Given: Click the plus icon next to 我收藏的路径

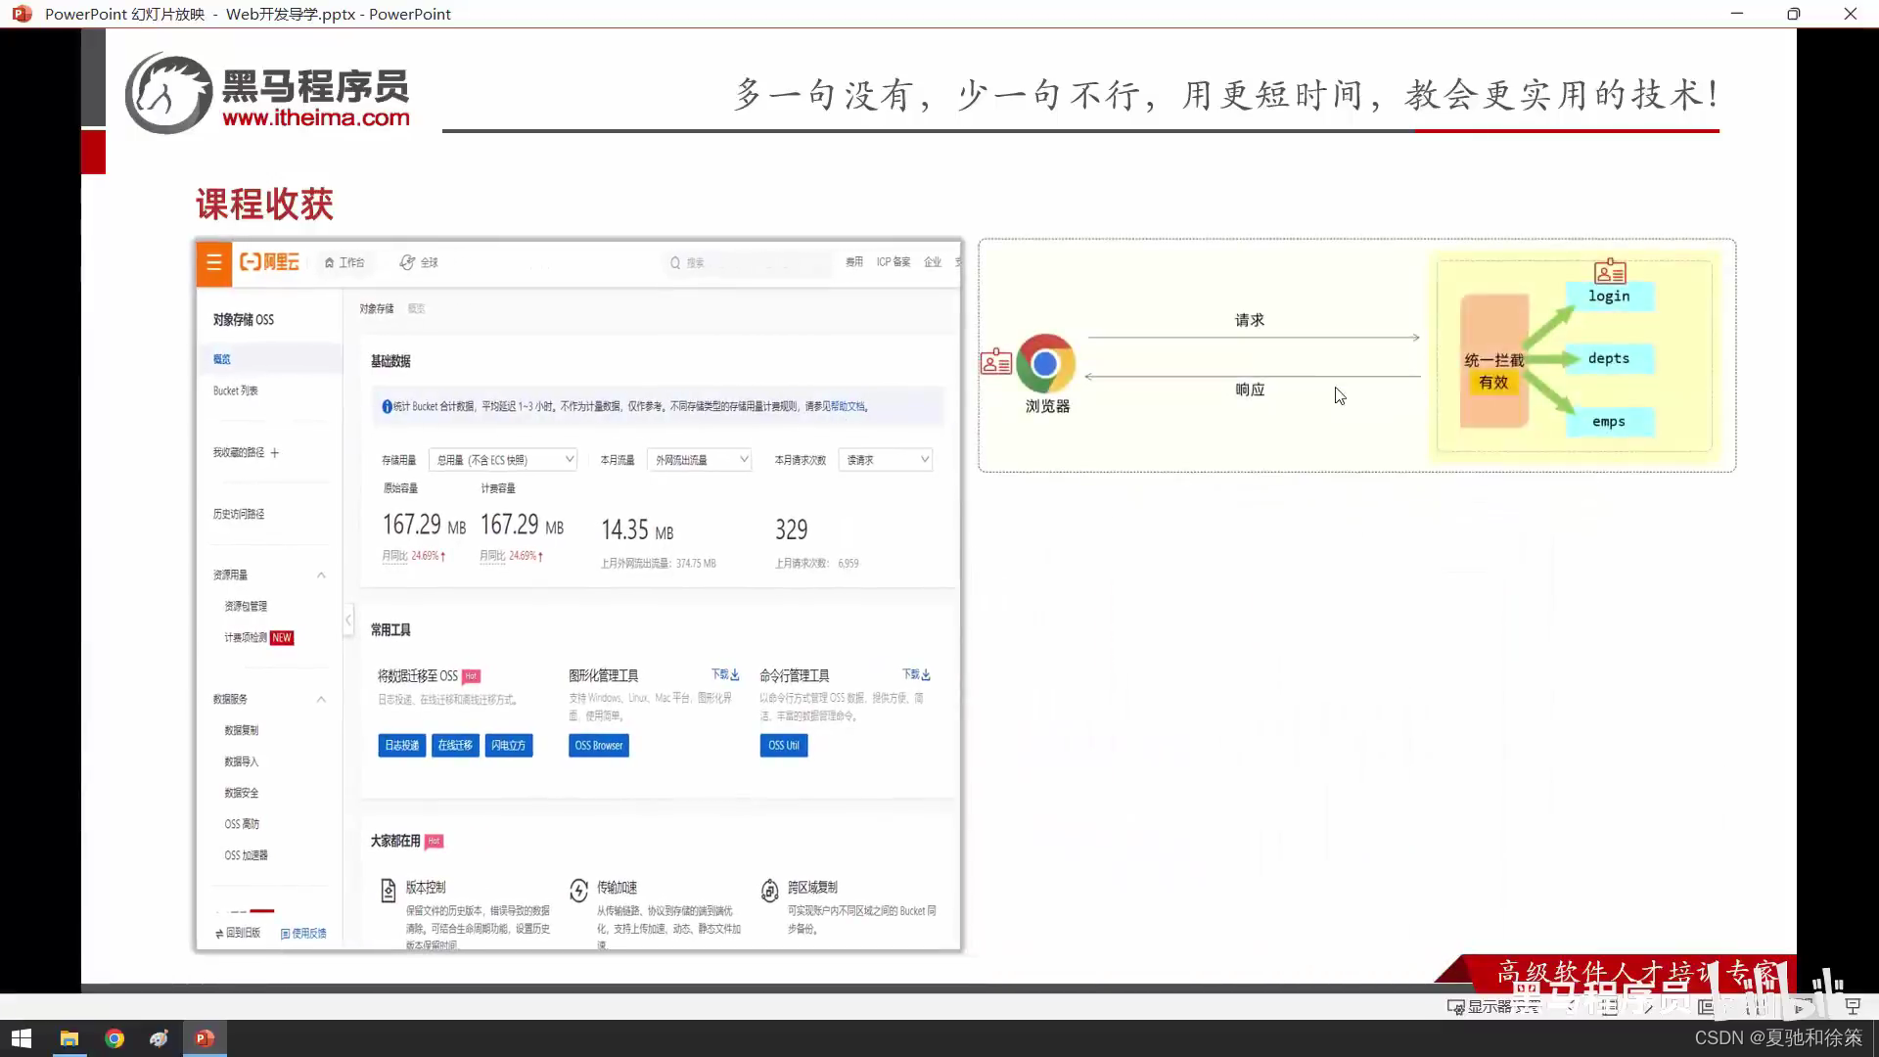Looking at the screenshot, I should point(275,453).
